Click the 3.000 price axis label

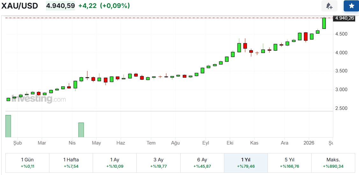click(x=341, y=90)
